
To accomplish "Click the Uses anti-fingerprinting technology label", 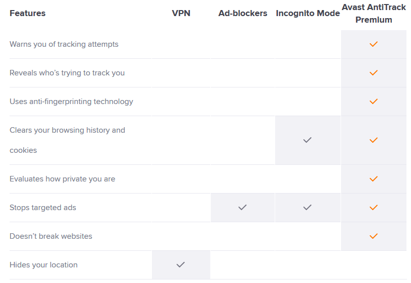I will click(71, 102).
